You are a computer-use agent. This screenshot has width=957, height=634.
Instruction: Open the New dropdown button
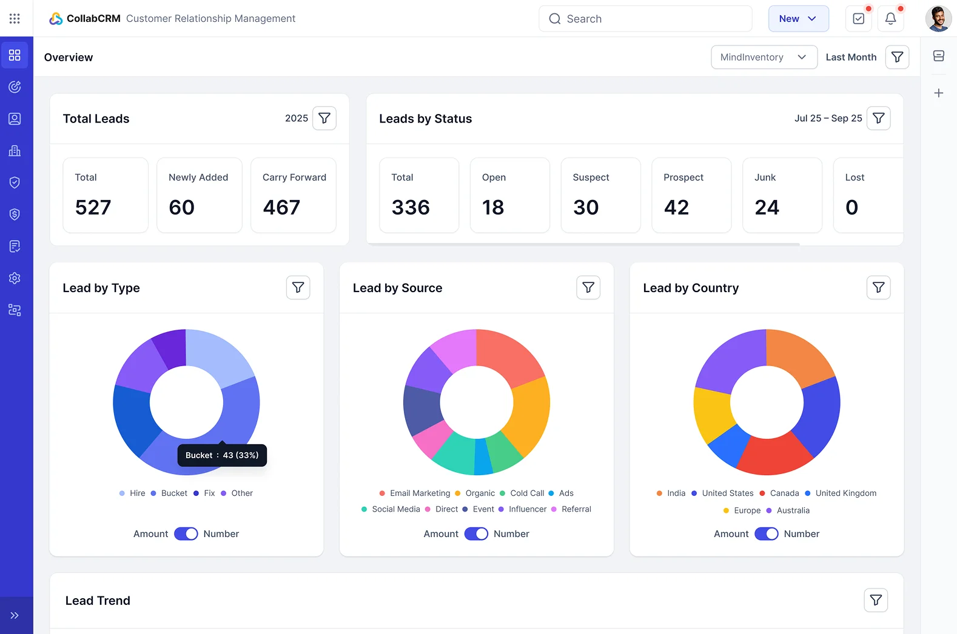(797, 19)
